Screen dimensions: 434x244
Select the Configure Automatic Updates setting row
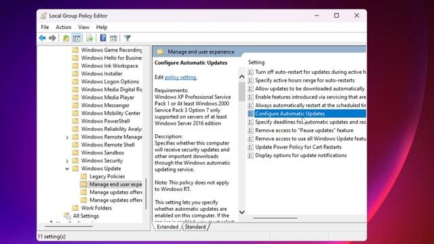tap(311, 113)
